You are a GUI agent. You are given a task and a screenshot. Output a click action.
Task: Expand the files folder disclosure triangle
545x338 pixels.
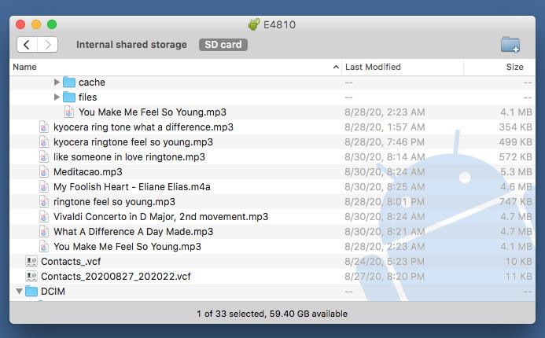57,97
